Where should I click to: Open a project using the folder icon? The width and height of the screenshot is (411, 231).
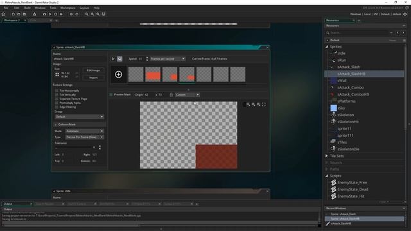pyautogui.click(x=19, y=14)
